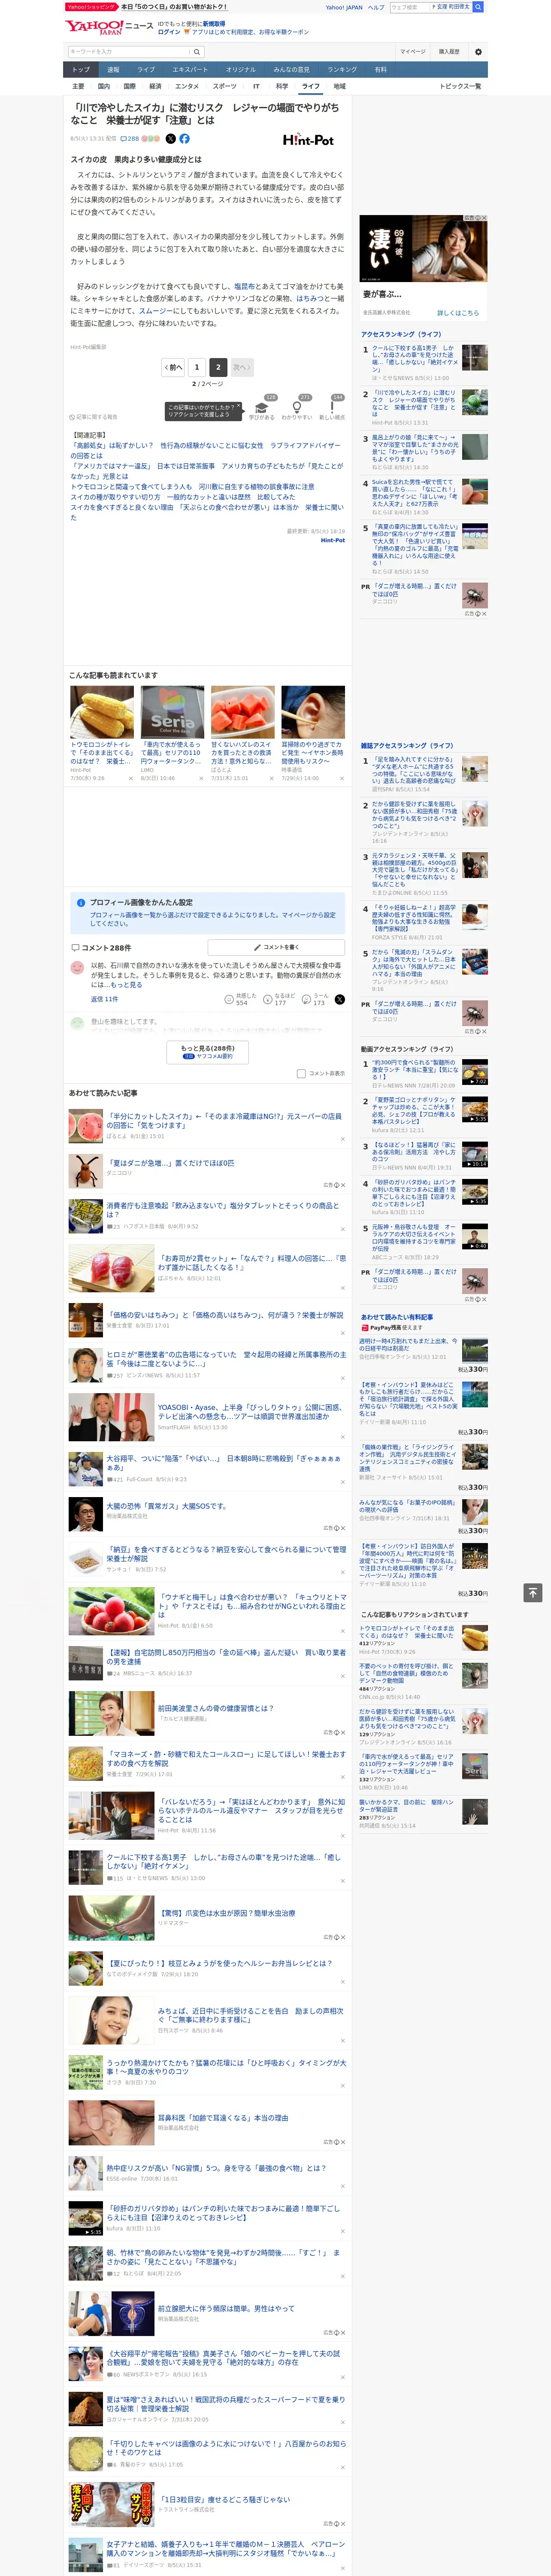The image size is (551, 2576).
Task: Open the watermelon cubes thumbnail in recommended articles
Action: point(242,712)
